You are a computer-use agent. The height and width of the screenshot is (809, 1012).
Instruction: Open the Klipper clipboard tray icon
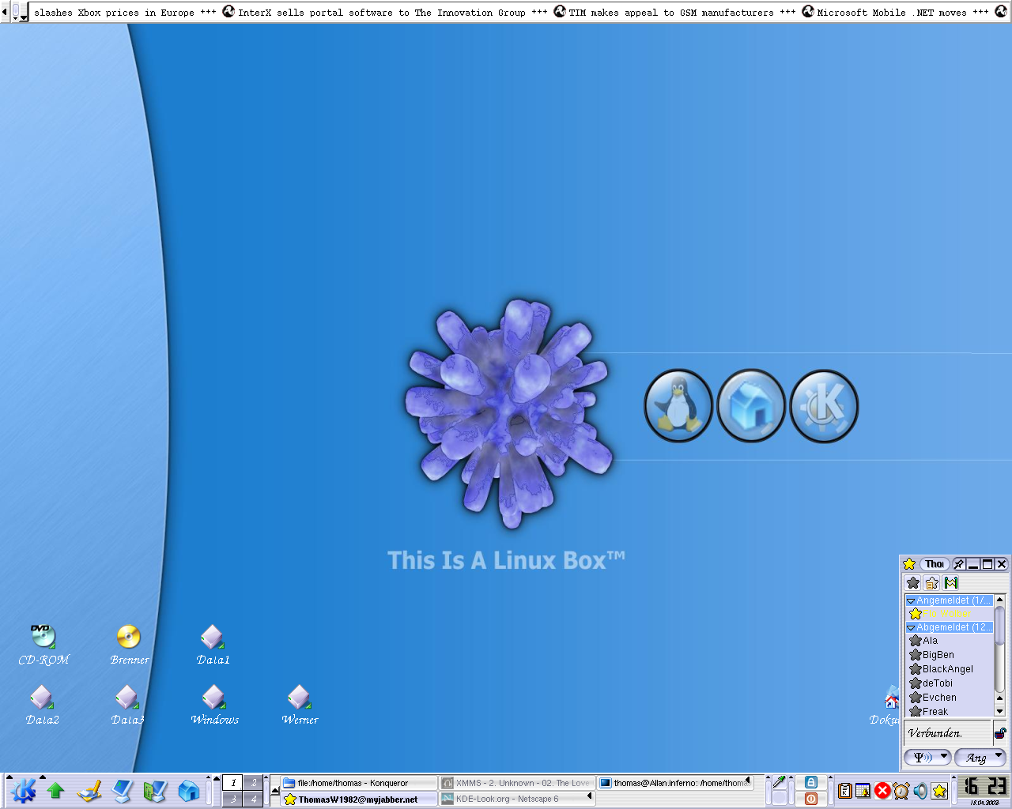pos(844,791)
